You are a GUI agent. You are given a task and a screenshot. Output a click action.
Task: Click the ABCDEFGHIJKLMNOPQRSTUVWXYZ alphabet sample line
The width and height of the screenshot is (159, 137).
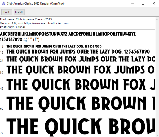tap(68, 34)
